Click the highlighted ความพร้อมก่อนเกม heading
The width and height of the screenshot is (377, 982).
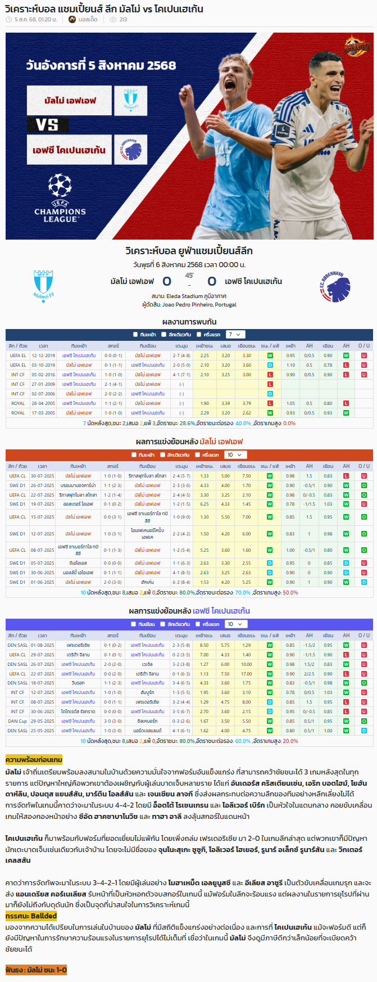(x=34, y=760)
